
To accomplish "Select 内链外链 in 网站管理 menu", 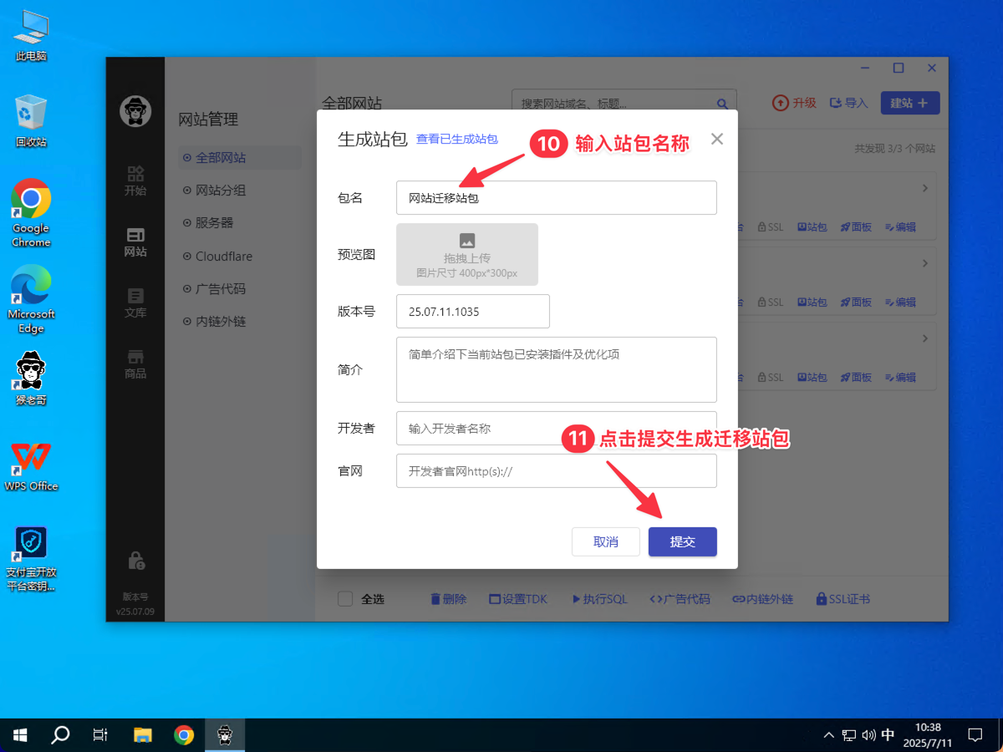I will pos(240,322).
